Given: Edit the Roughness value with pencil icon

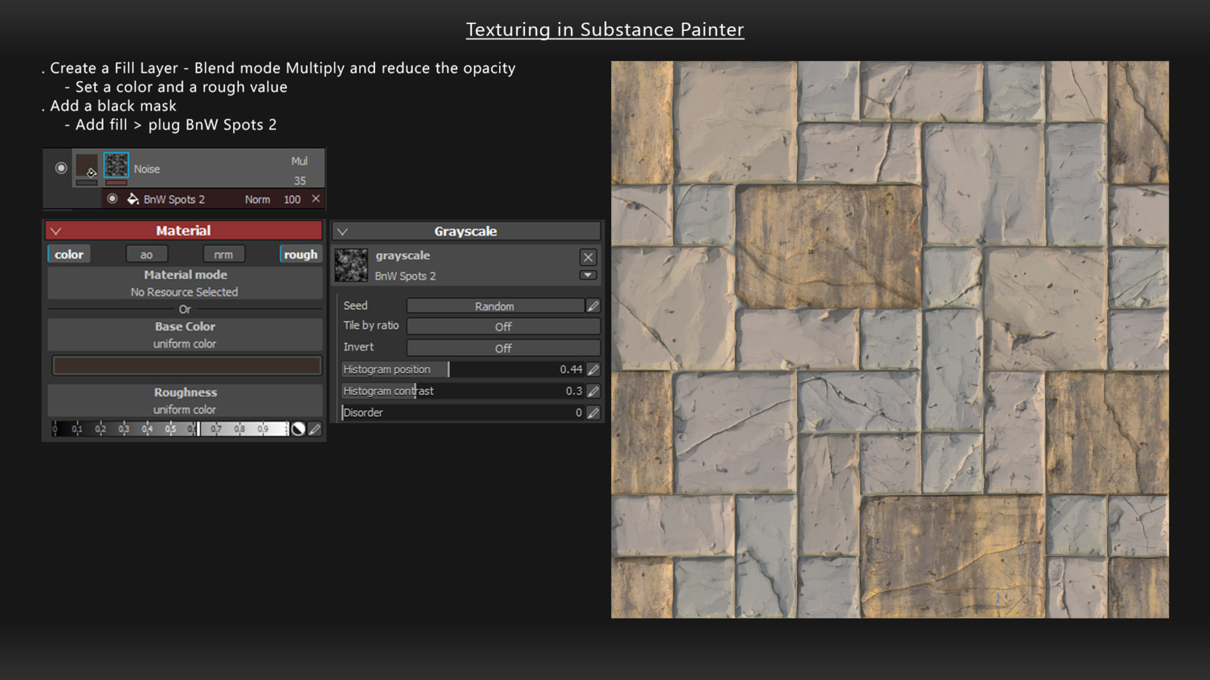Looking at the screenshot, I should click(x=315, y=429).
